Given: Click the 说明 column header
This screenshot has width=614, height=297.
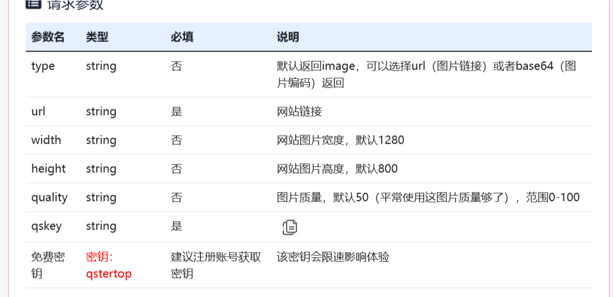Looking at the screenshot, I should tap(288, 37).
